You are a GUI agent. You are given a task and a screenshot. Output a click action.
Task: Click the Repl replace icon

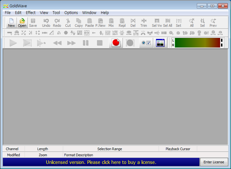point(122,23)
